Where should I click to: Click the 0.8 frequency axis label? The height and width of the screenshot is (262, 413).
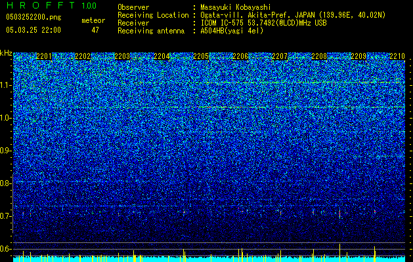(5, 183)
